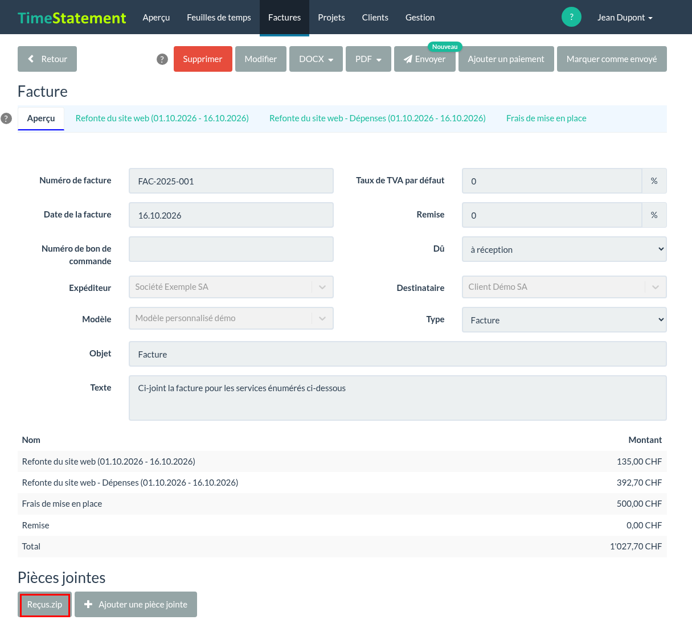Click the gray help icon beside Supprimer
The image size is (692, 628).
162,59
